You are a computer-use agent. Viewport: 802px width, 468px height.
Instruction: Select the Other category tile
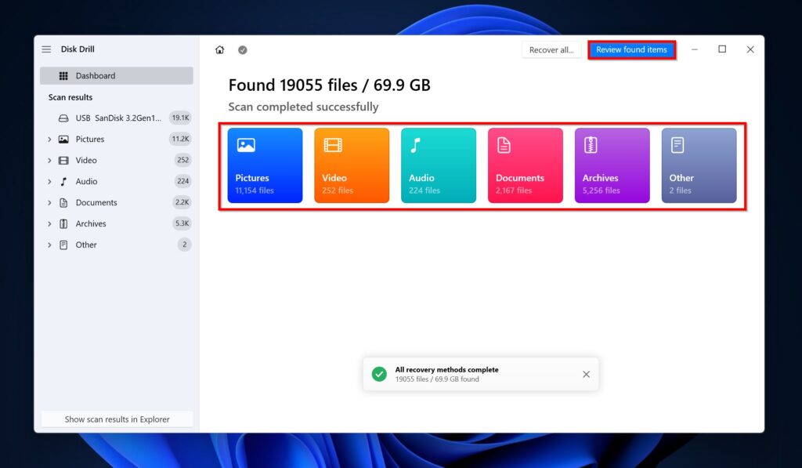pyautogui.click(x=699, y=165)
